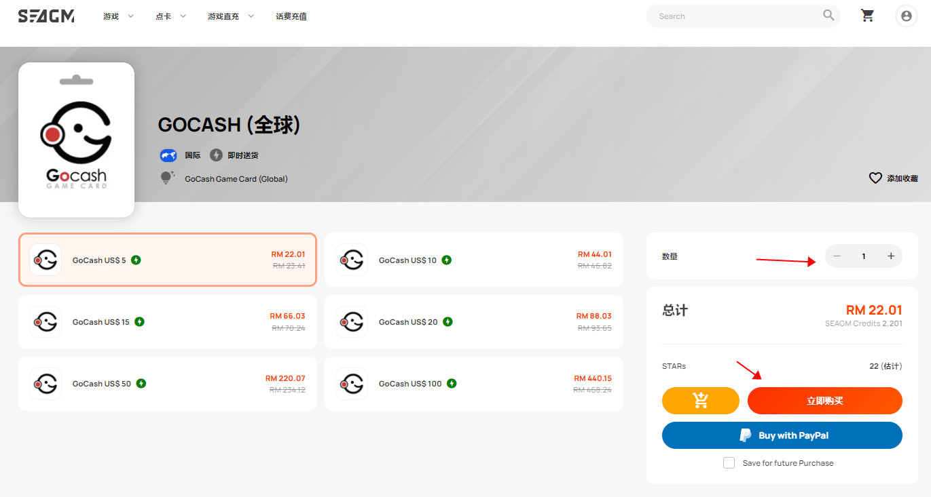Screen dimensions: 931x497
Task: Click GoCash icon on US$ 5 card
Action: click(x=45, y=260)
